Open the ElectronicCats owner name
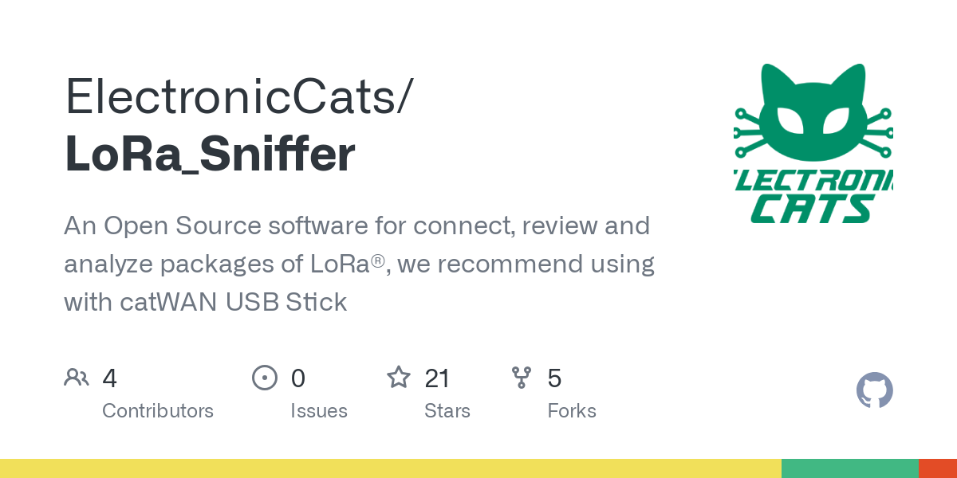The height and width of the screenshot is (478, 957). point(239,98)
